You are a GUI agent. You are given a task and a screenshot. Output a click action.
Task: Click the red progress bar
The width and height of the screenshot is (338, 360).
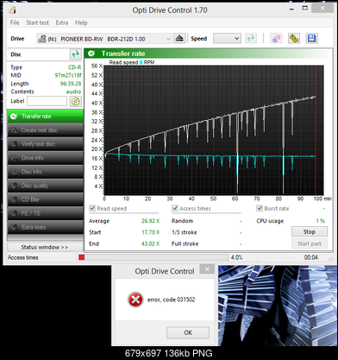point(82,257)
